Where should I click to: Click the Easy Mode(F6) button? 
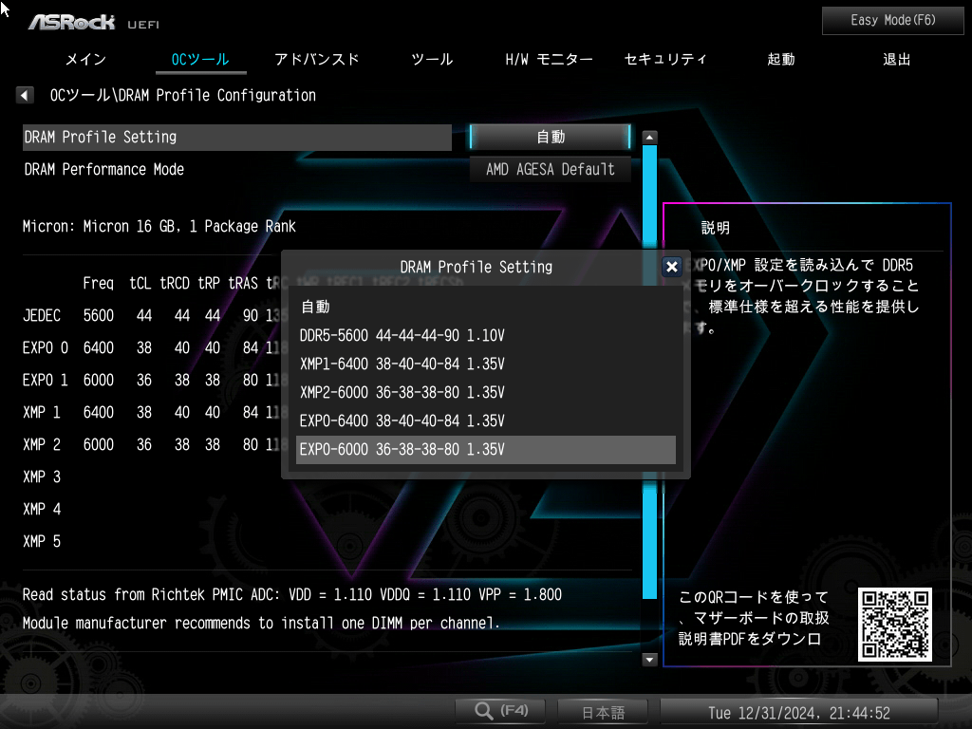click(x=892, y=21)
